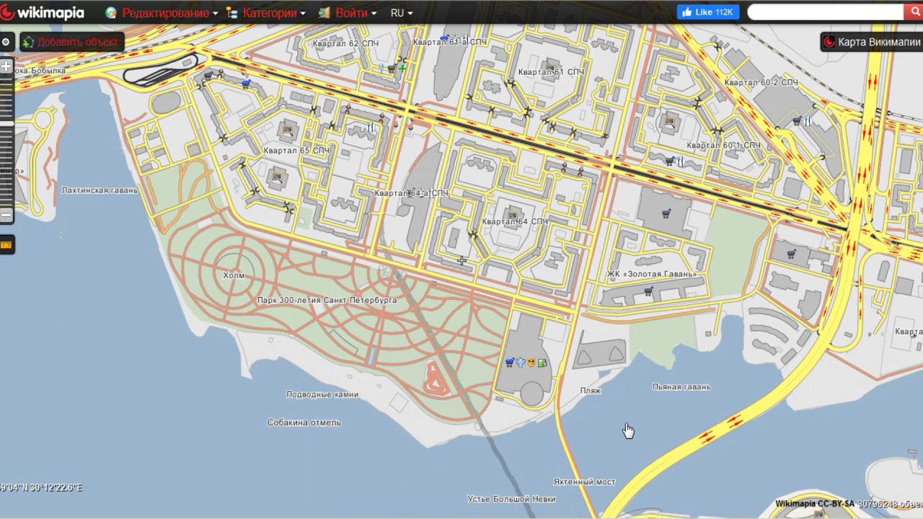Click the Пляж label
The width and height of the screenshot is (923, 519).
[590, 391]
